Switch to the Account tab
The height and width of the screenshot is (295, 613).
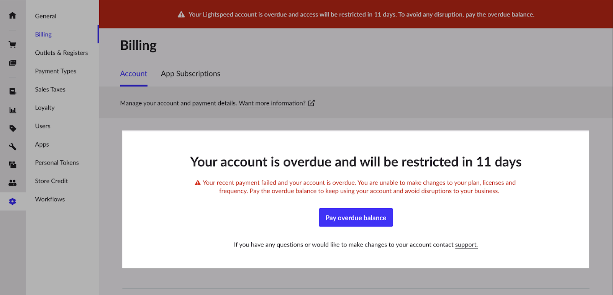tap(134, 73)
